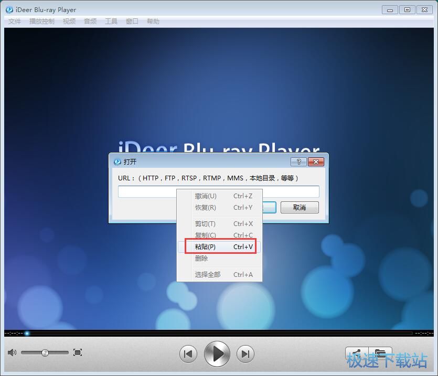This screenshot has height=376, width=438.
Task: Adjust the volume slider knob
Action: click(45, 353)
